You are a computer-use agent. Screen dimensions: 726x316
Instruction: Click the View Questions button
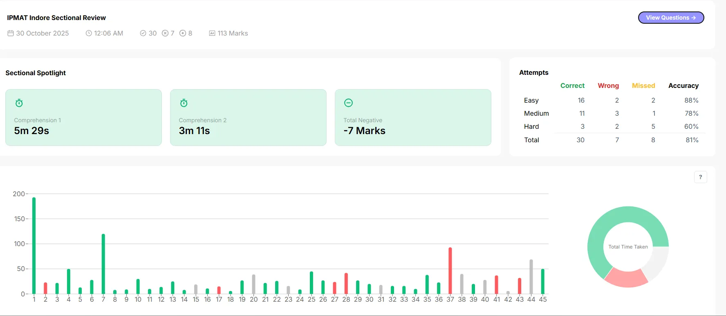pos(671,18)
